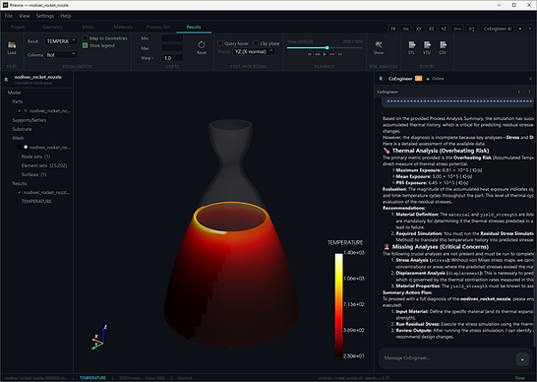Image resolution: width=537 pixels, height=382 pixels.
Task: Open the Result TEMPERATURE dropdown
Action: click(x=61, y=41)
